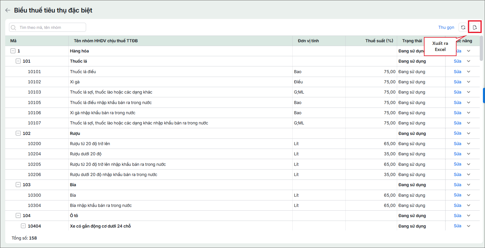The height and width of the screenshot is (248, 485).
Task: Open the action dropdown for row 10204
Action: click(x=469, y=154)
